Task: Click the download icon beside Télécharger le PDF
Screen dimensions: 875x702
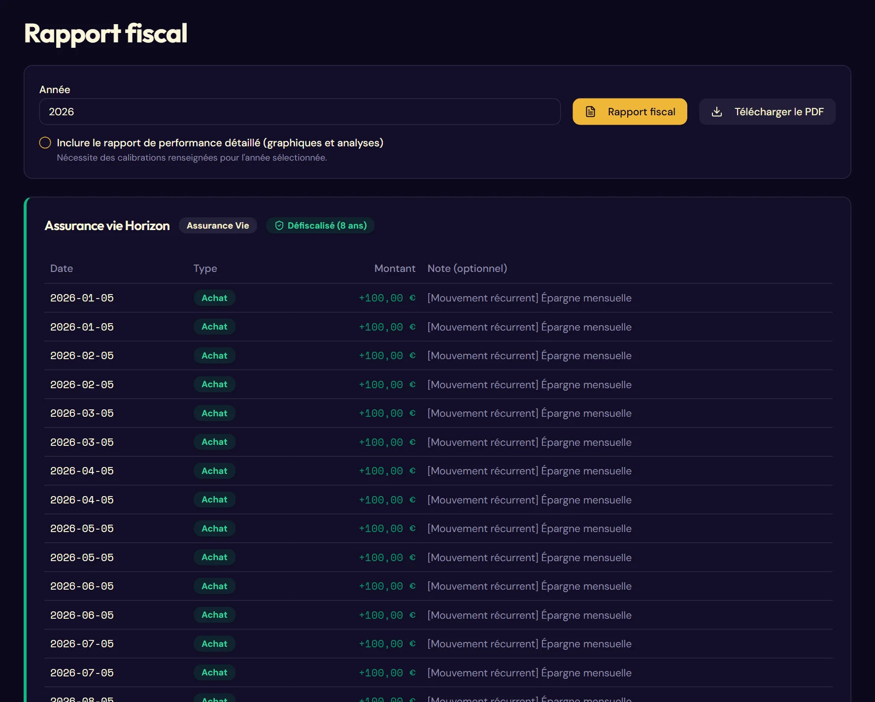Action: pos(717,112)
